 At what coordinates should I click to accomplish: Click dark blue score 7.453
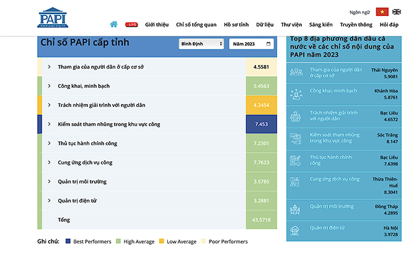(261, 124)
